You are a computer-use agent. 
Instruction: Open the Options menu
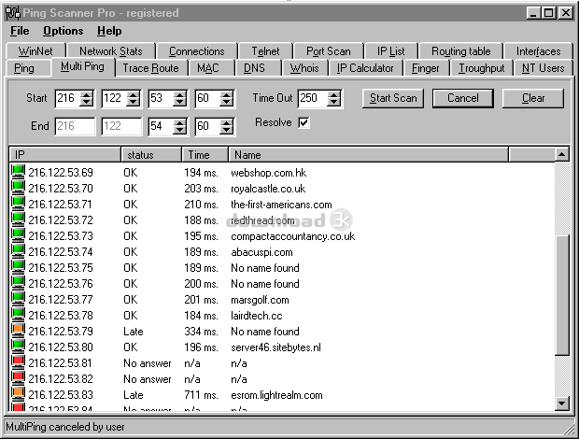click(x=64, y=31)
